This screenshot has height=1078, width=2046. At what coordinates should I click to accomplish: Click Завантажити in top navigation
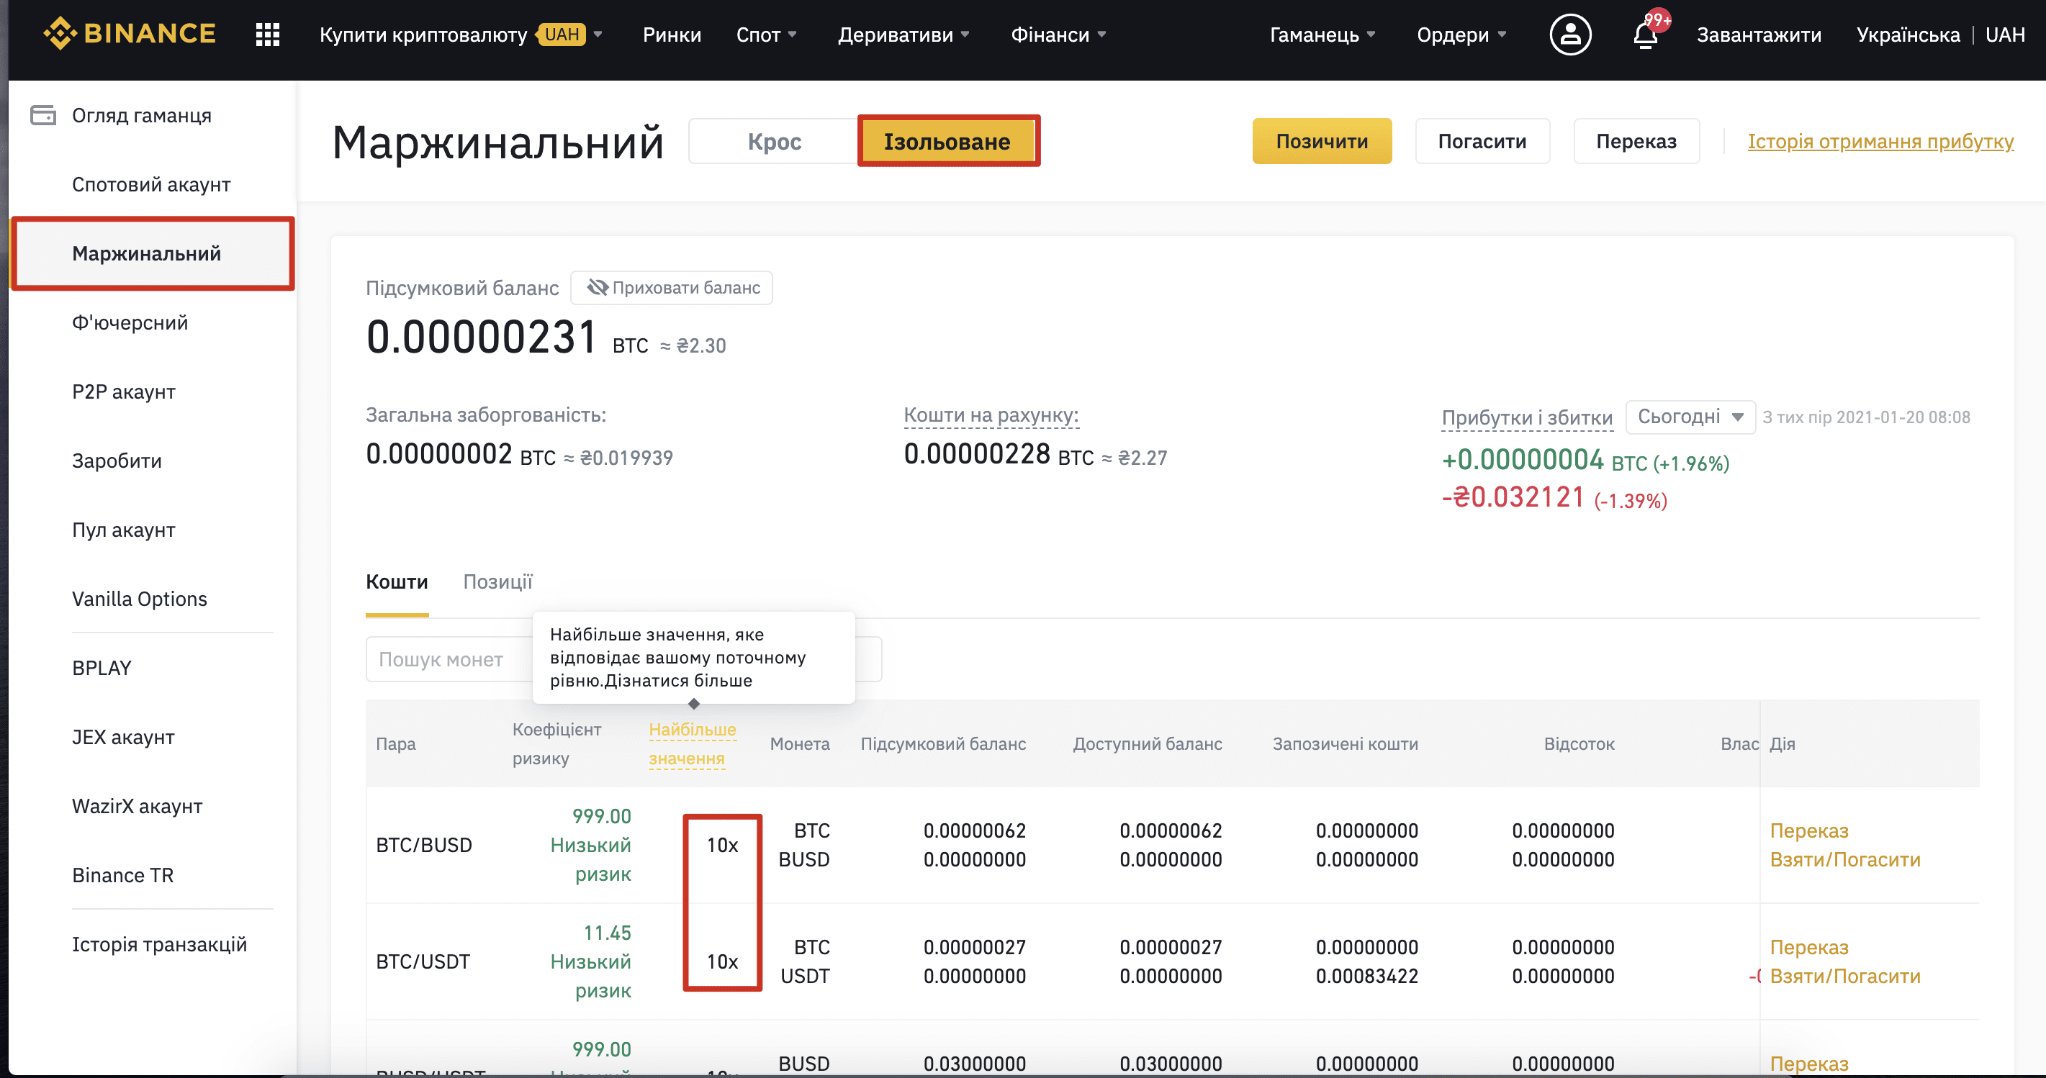(x=1759, y=35)
